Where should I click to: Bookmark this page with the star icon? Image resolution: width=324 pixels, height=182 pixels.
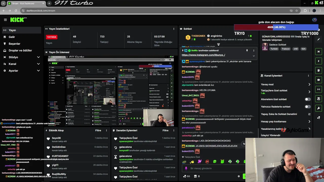[296, 11]
